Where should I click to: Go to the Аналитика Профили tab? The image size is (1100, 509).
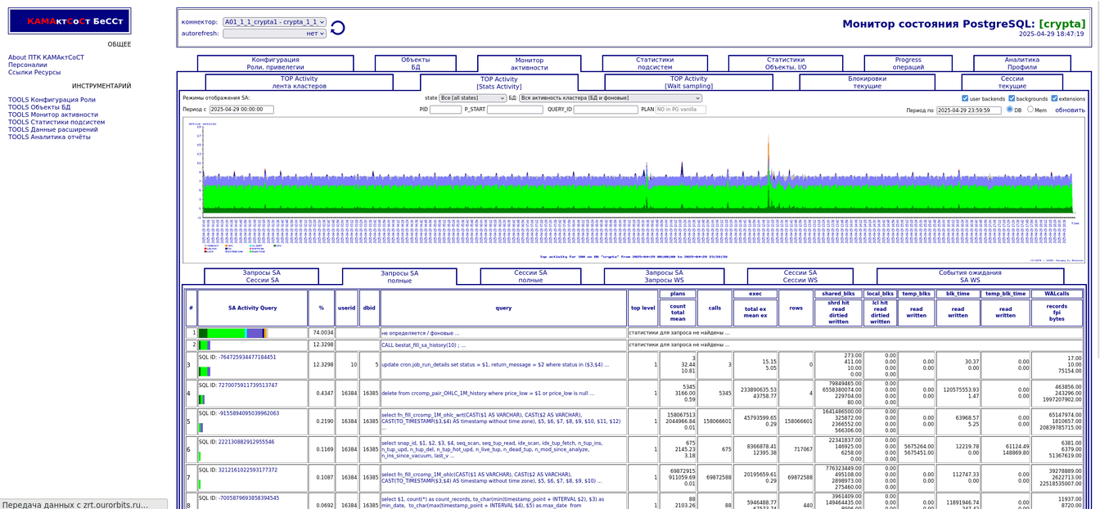click(x=1021, y=64)
